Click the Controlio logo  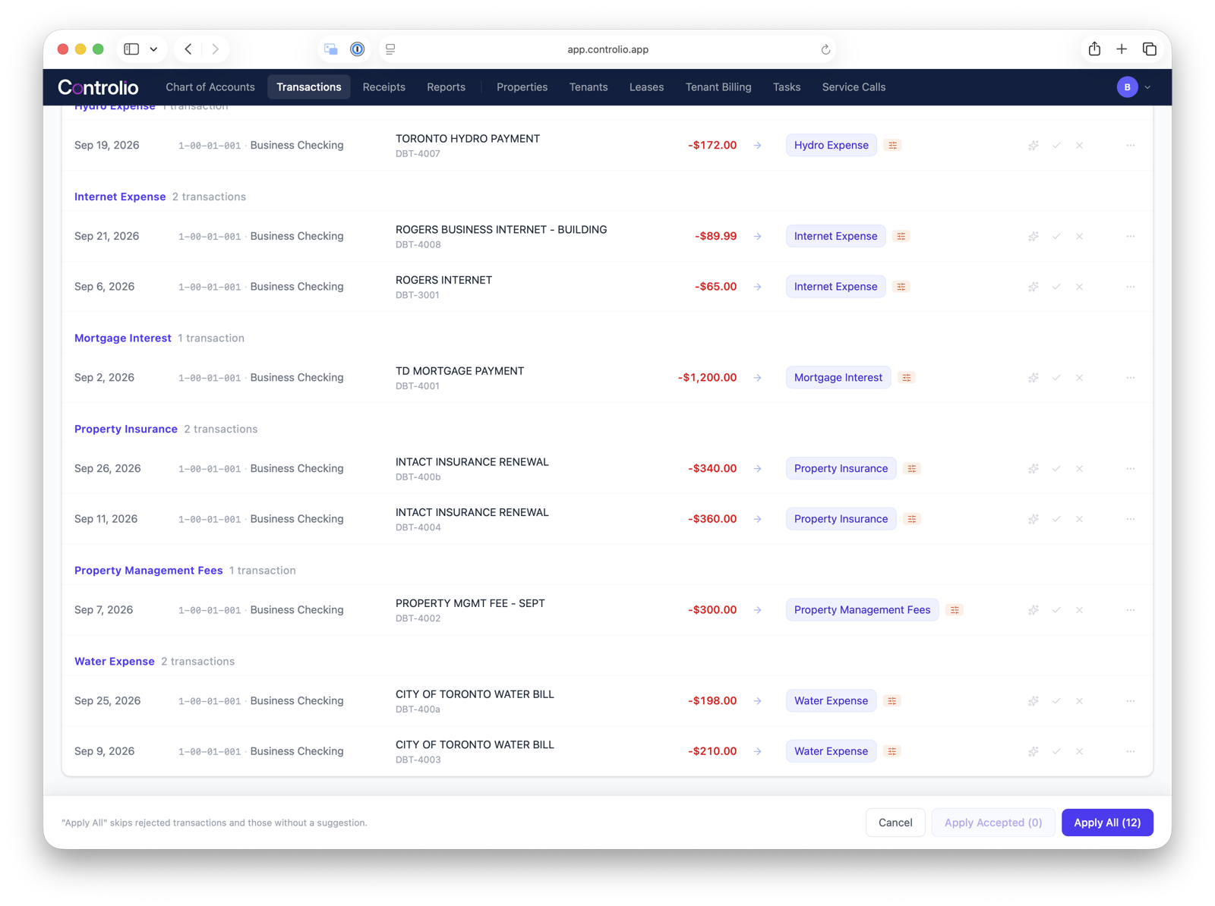pyautogui.click(x=98, y=87)
